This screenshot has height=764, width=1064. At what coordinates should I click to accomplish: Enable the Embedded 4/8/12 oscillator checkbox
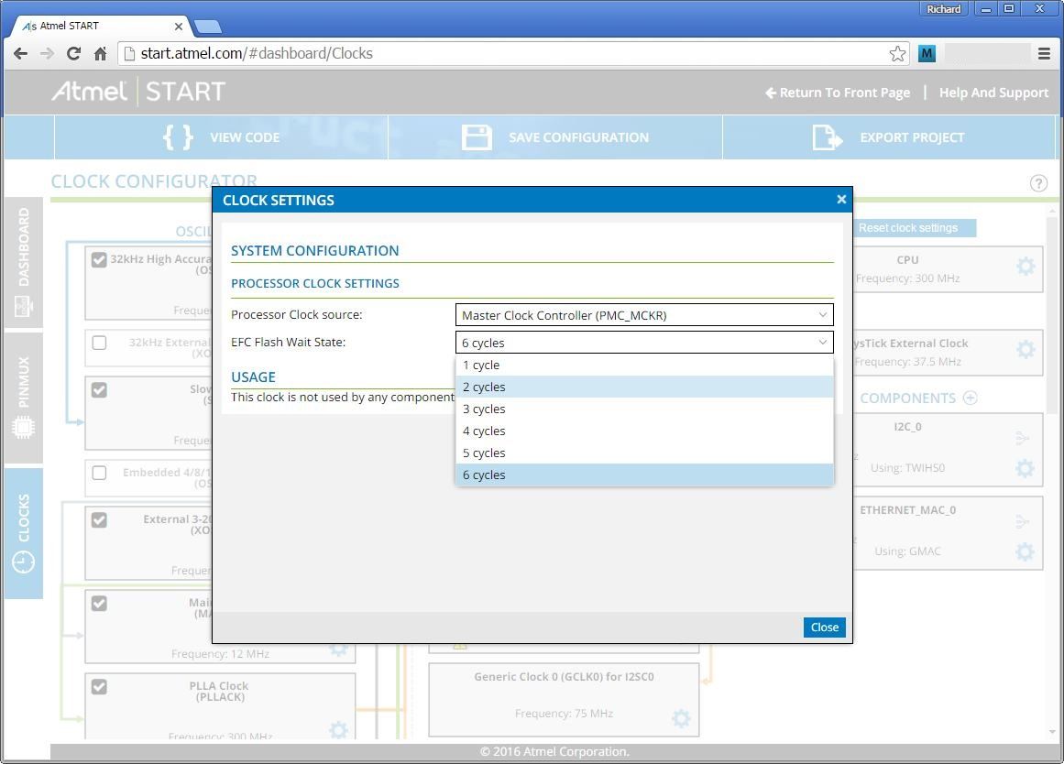(x=99, y=473)
